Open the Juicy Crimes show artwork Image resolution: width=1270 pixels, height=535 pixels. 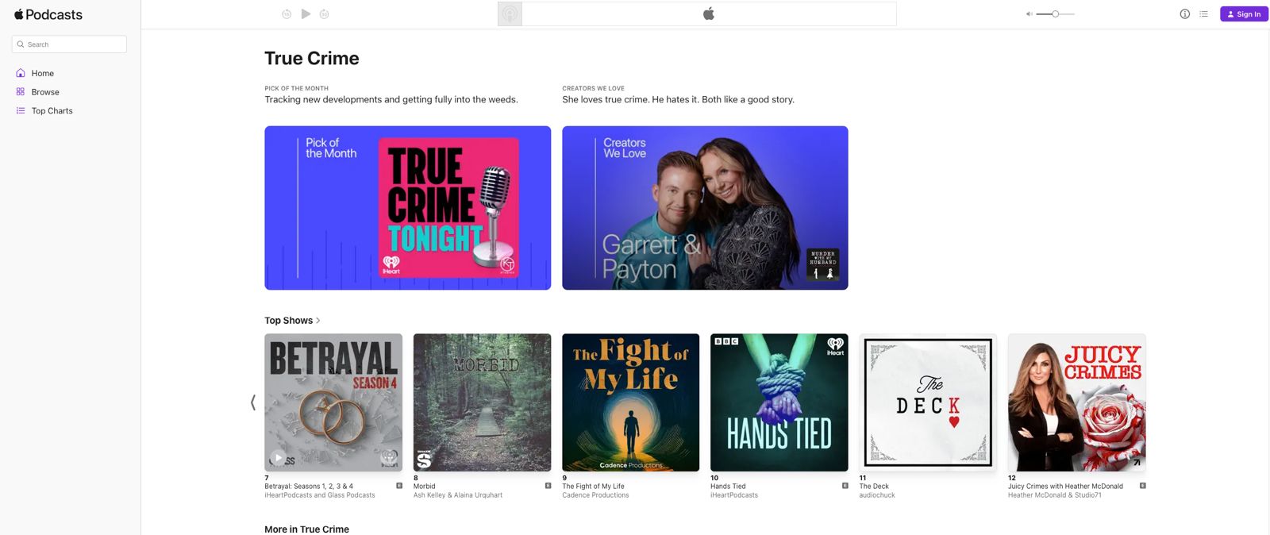pyautogui.click(x=1076, y=402)
